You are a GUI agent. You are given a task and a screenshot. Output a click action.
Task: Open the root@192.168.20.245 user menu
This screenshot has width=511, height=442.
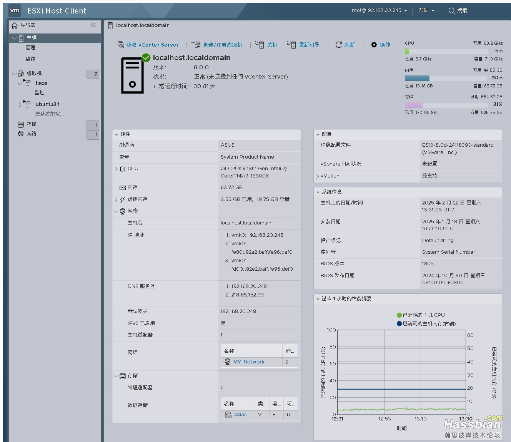click(379, 10)
